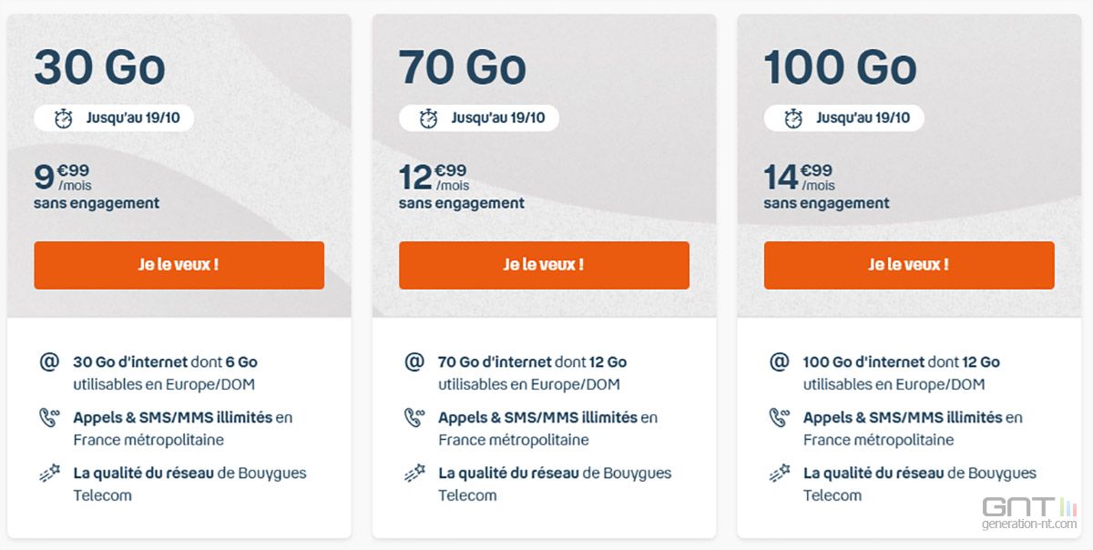This screenshot has width=1093, height=550.
Task: Click the Jusqu'au 19/10 badge on 100 Go
Action: [x=843, y=118]
